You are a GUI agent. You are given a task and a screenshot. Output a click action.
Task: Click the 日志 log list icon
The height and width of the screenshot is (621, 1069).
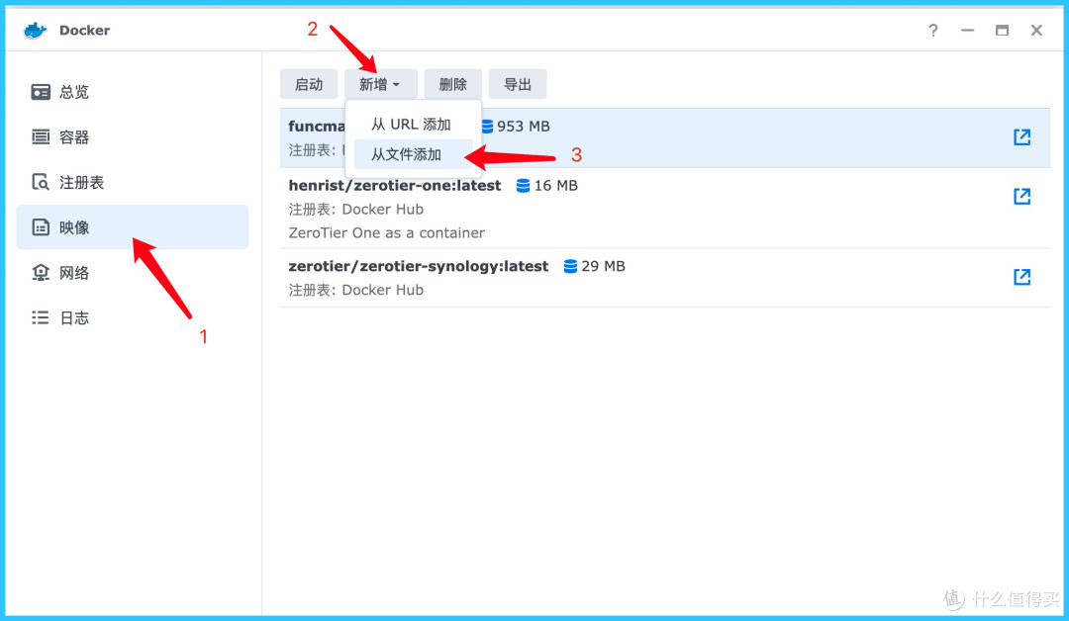(x=41, y=317)
